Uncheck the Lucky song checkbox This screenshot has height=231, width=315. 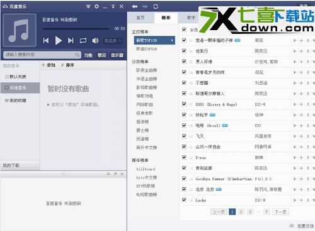(184, 200)
